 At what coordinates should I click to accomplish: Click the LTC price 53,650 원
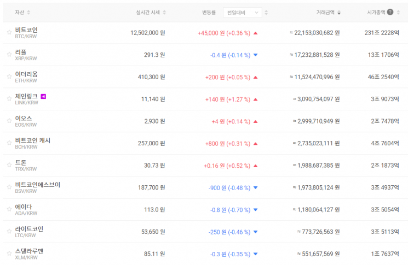(x=153, y=232)
